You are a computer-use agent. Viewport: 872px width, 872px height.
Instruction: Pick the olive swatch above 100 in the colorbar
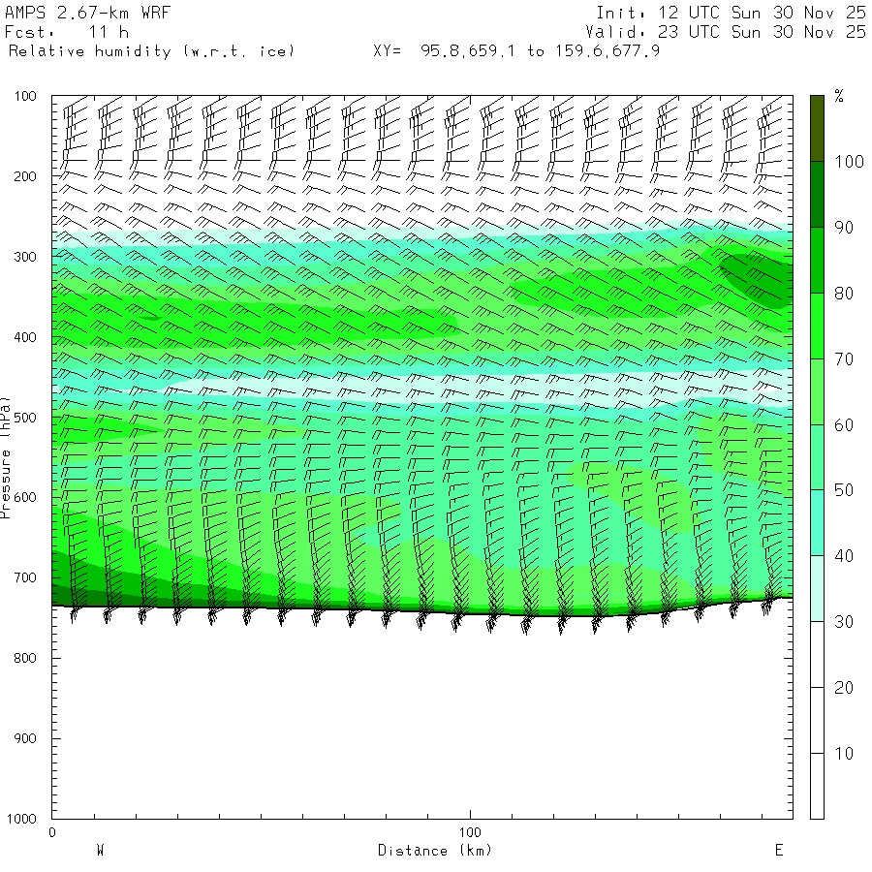tap(817, 129)
